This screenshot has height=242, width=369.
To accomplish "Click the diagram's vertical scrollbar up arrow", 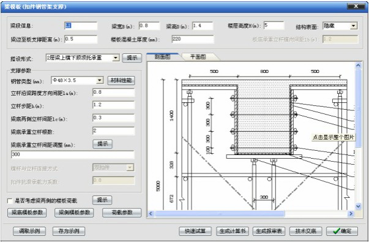I will [x=358, y=66].
